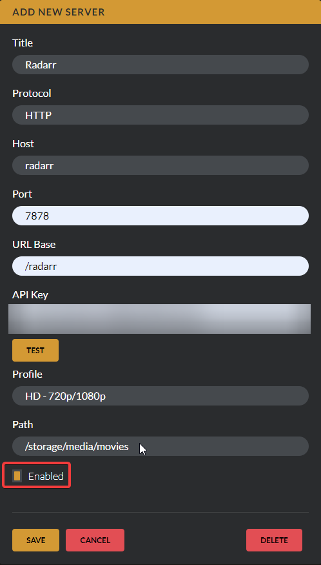This screenshot has height=565, width=321.
Task: Click the 'Path' label text
Action: (23, 425)
